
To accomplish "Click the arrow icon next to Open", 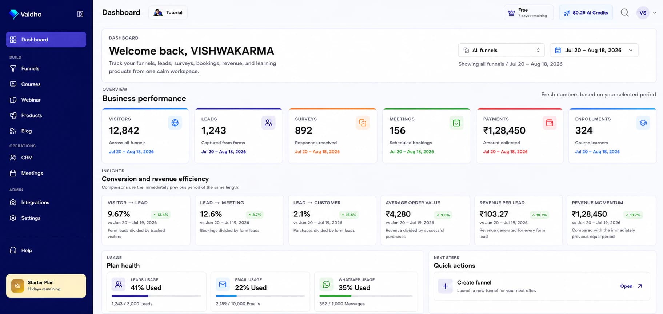I will tap(640, 286).
